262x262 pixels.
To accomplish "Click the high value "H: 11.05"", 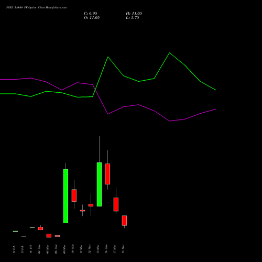I will tap(134, 14).
